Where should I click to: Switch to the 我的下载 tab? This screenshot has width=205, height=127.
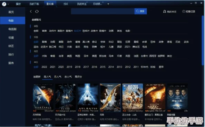click(x=34, y=4)
